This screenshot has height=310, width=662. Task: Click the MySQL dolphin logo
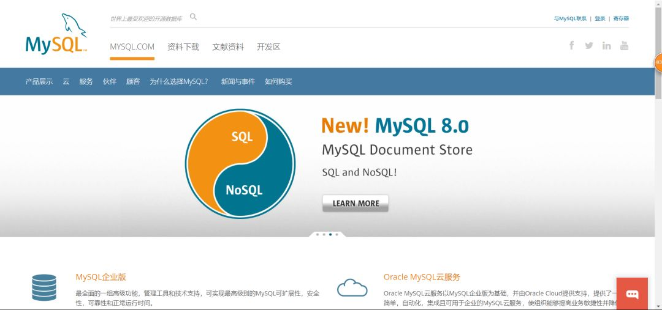pos(56,34)
